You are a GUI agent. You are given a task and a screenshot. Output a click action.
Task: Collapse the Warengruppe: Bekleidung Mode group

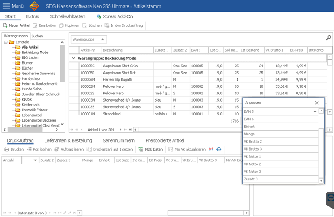73,58
